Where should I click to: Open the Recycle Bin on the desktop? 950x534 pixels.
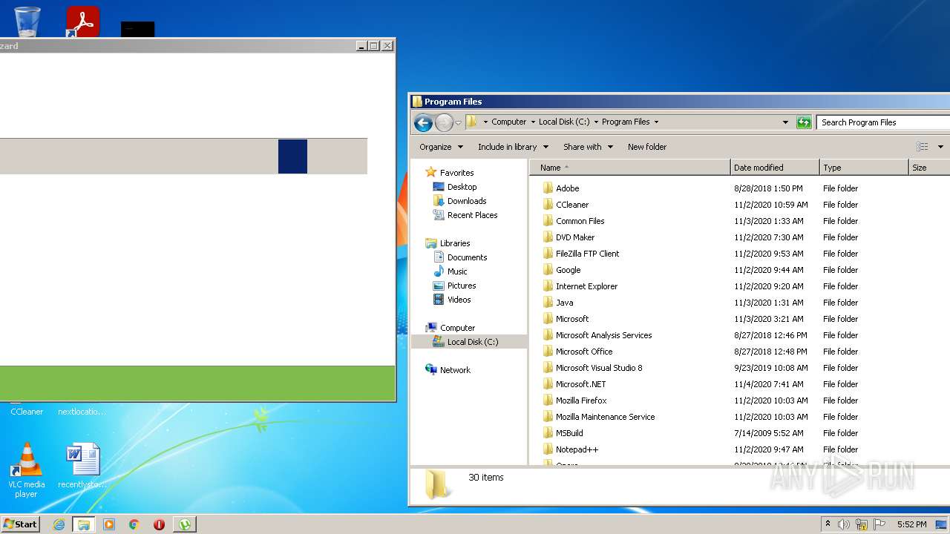(x=27, y=22)
